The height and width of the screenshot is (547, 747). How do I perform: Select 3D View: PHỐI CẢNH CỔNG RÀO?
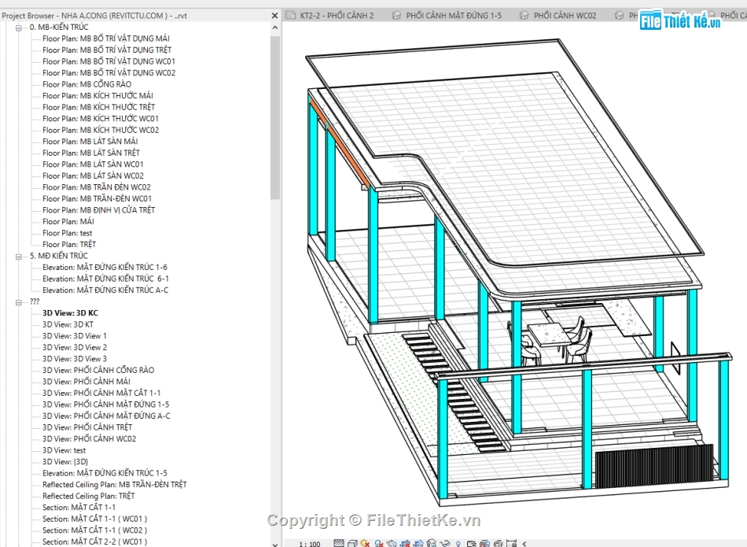pyautogui.click(x=98, y=370)
